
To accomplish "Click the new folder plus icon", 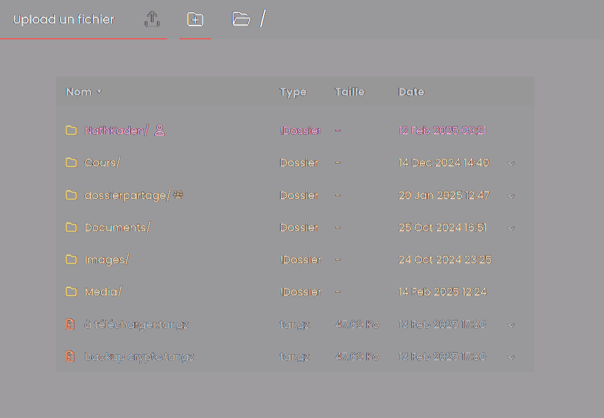I will click(x=195, y=19).
